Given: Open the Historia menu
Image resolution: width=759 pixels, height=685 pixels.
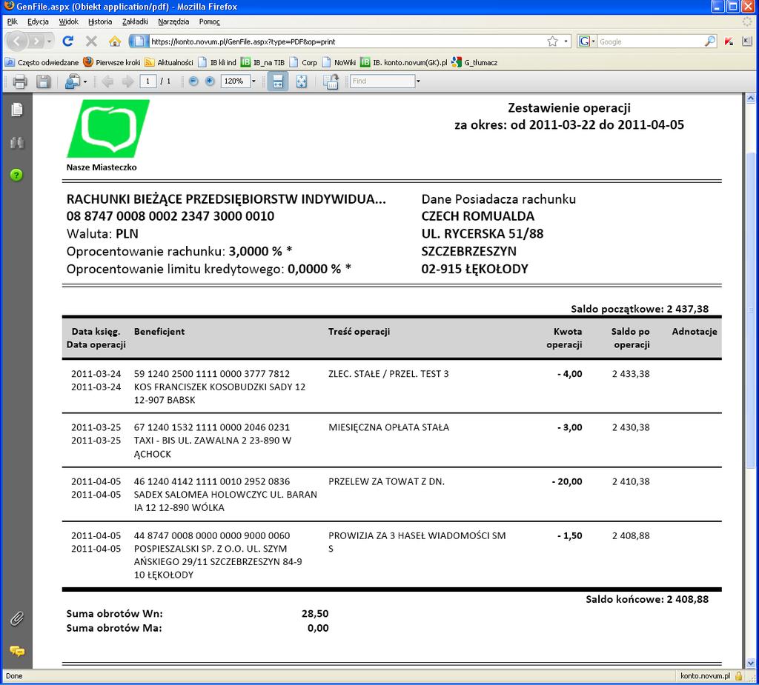Looking at the screenshot, I should 100,21.
